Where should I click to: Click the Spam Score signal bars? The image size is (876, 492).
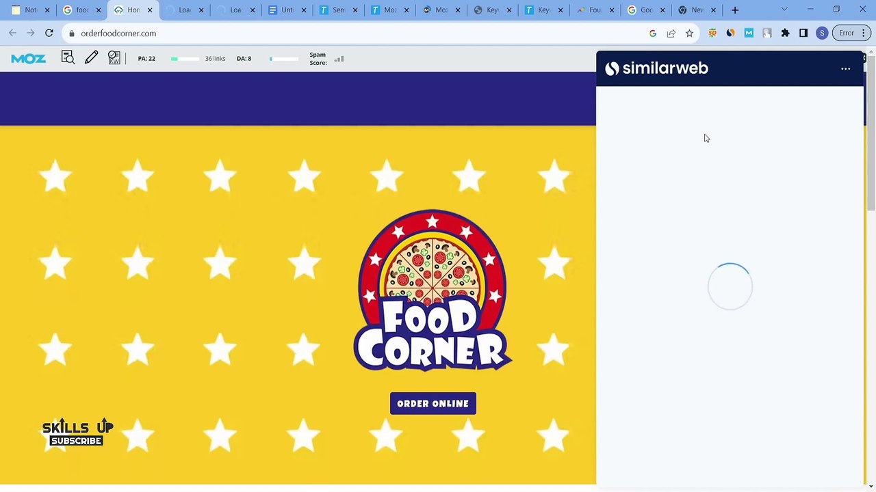[339, 59]
